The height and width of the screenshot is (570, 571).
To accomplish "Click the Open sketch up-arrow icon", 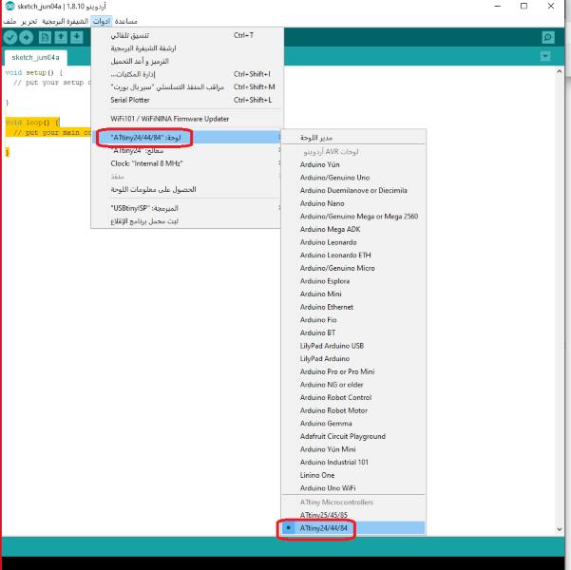I will pyautogui.click(x=61, y=37).
